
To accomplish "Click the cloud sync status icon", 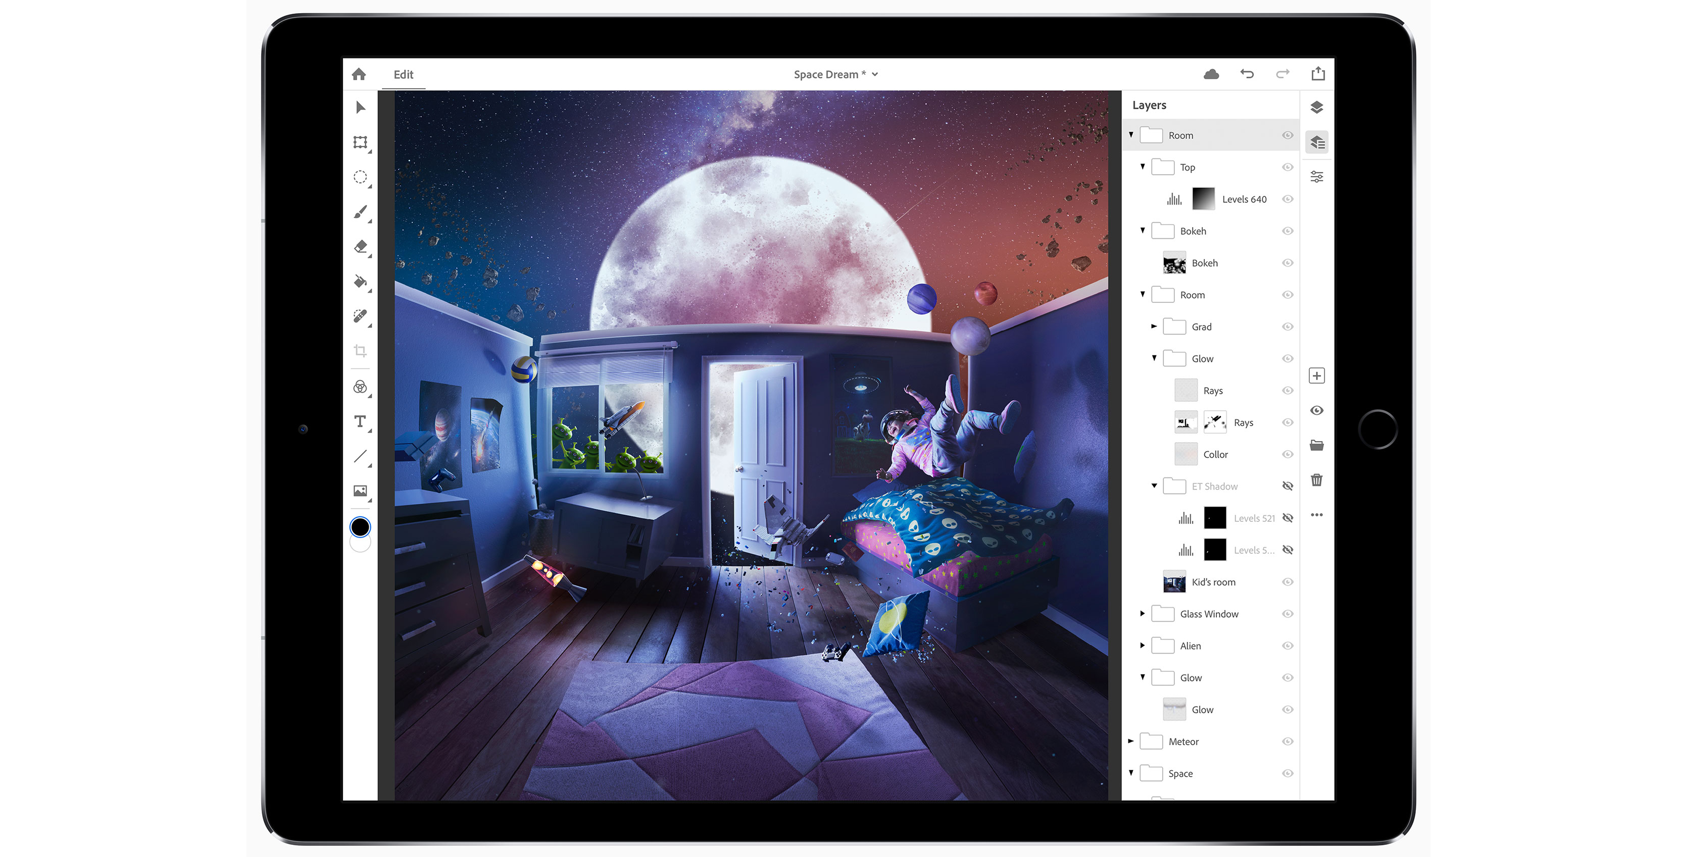I will click(x=1211, y=74).
